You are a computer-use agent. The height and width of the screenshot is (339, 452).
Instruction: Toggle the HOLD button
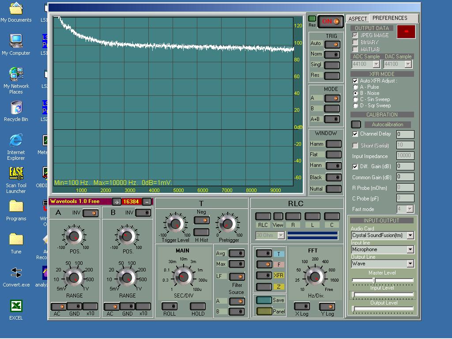coord(198,306)
